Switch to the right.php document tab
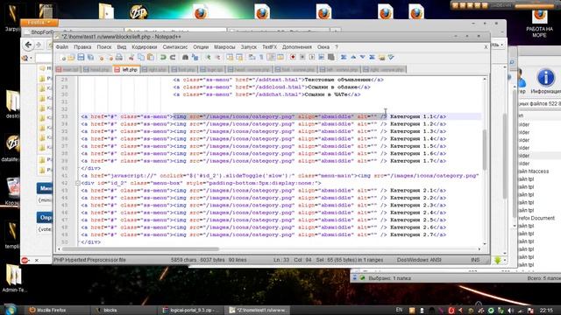Viewport: 561px width, 315px height. click(x=155, y=70)
